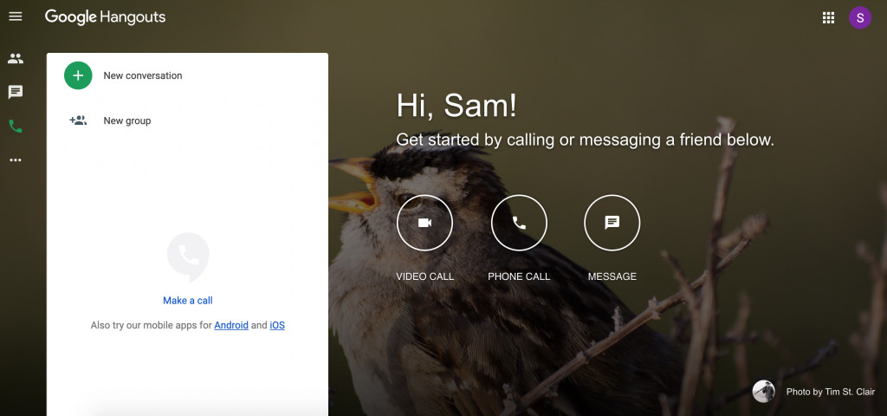Open the Google apps grid

[x=828, y=17]
